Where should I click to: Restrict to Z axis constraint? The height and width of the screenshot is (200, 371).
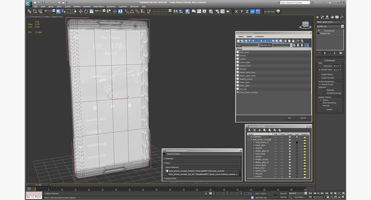(247, 11)
